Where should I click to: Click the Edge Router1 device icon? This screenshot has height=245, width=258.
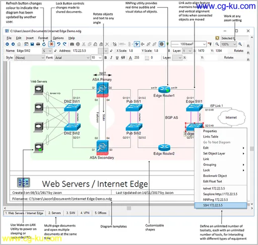pos(164,89)
